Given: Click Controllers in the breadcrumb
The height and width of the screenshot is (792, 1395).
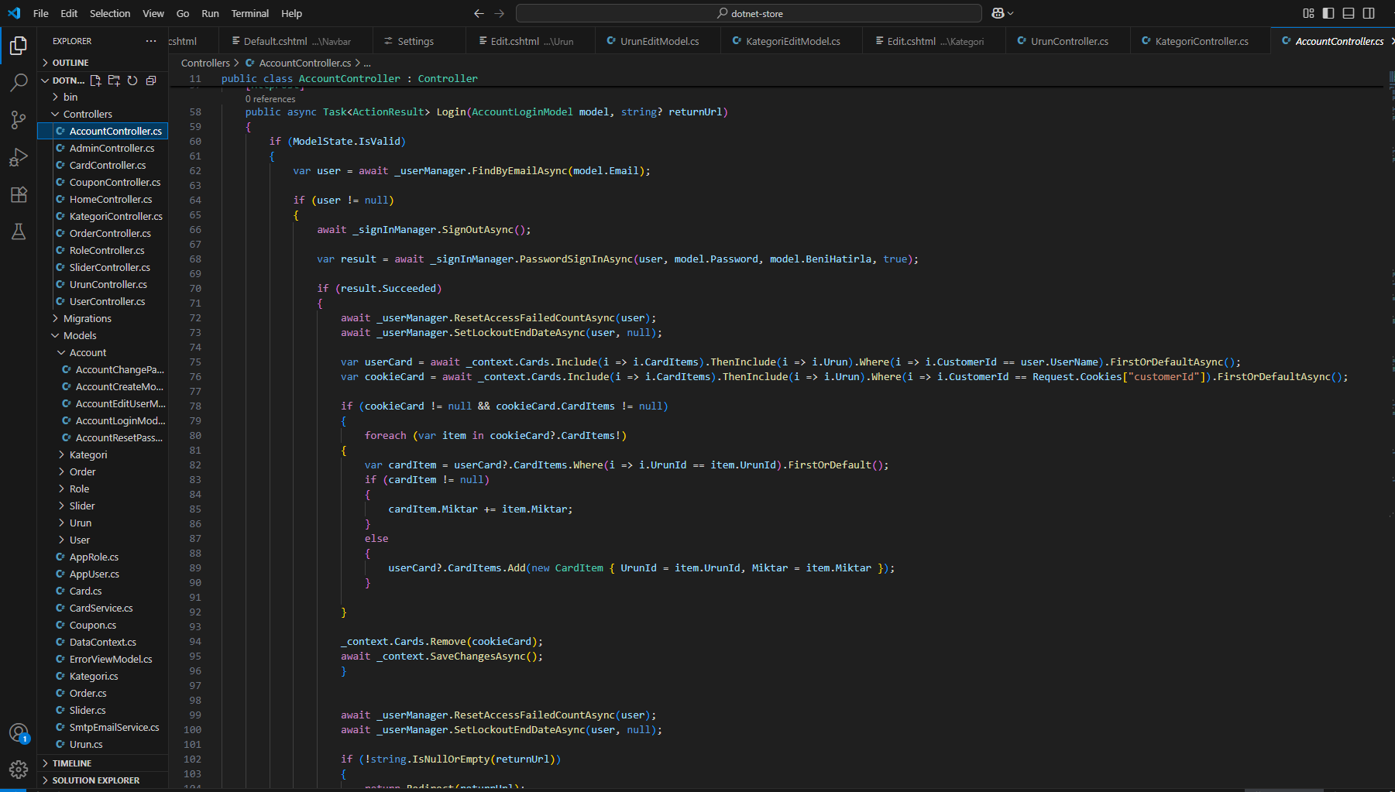Looking at the screenshot, I should (x=205, y=63).
